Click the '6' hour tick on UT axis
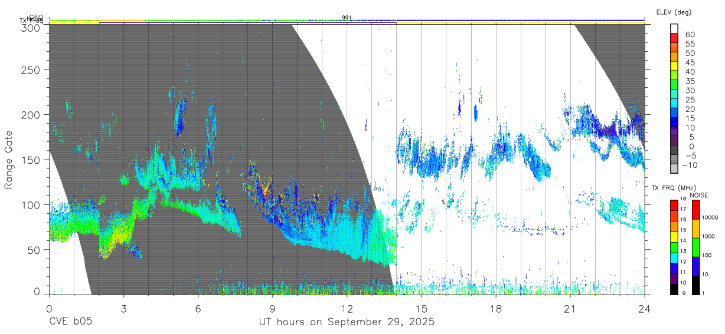The height and width of the screenshot is (334, 725). [198, 308]
